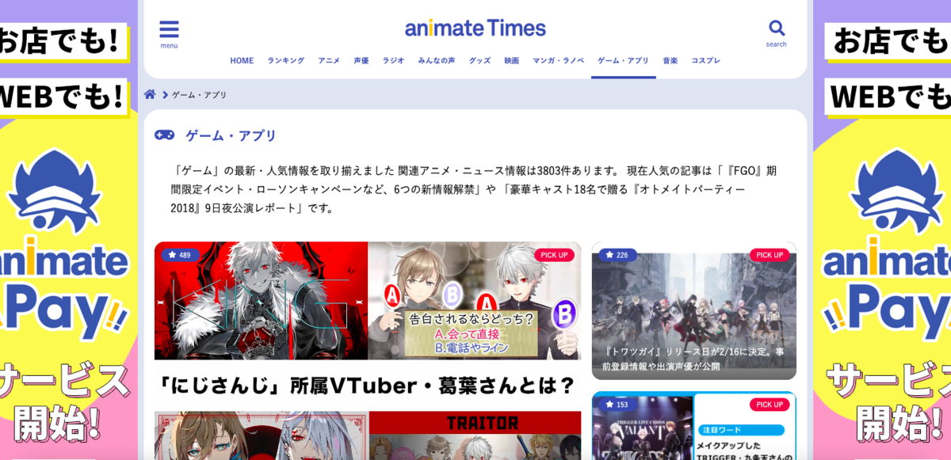Screen dimensions: 951x460
Task: Open the グッズ nav item
Action: click(479, 60)
